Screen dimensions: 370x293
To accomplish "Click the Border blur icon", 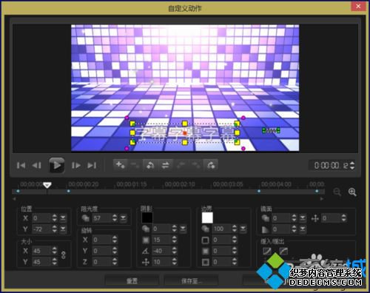I will click(206, 251).
